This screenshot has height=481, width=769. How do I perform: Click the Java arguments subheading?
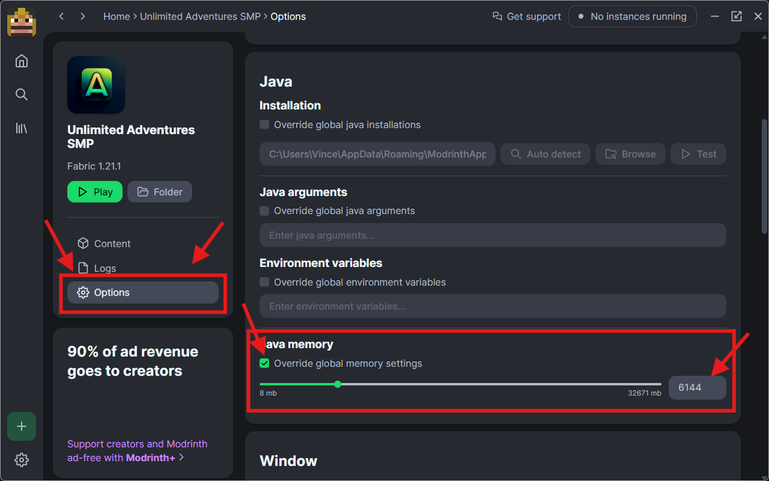[x=303, y=192]
